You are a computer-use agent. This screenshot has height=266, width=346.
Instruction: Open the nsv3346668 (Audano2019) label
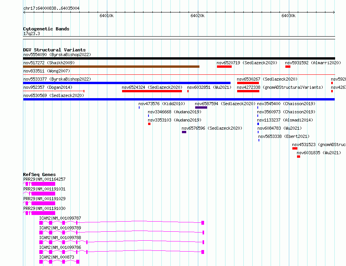coord(175,112)
